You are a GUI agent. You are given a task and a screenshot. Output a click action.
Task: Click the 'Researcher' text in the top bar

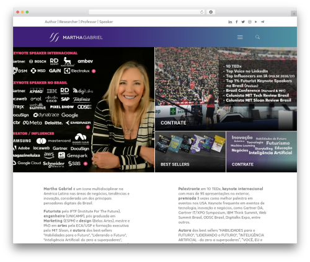(x=68, y=22)
